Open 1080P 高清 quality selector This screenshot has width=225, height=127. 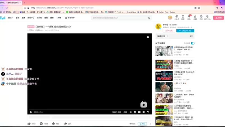116,112
